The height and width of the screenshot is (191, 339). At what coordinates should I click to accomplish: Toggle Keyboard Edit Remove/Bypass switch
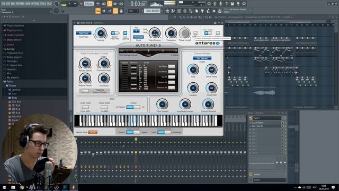pos(133,132)
